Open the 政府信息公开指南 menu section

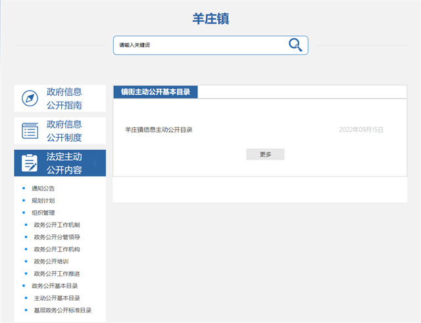pos(64,98)
